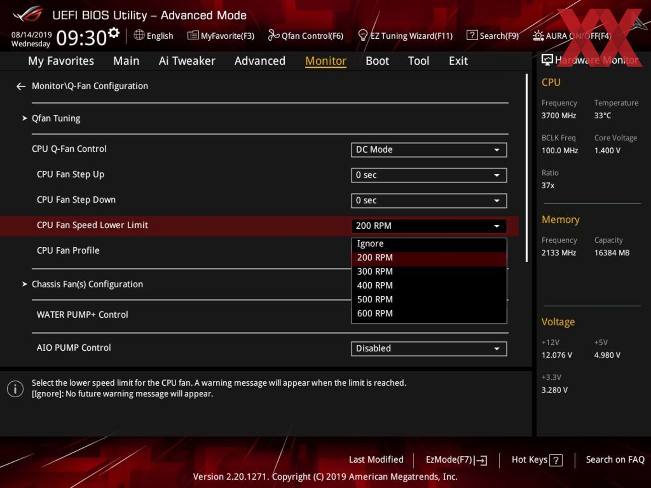Click EZ Tuning Wizard lightbulb icon
Screen dimensions: 651x488
(363, 35)
